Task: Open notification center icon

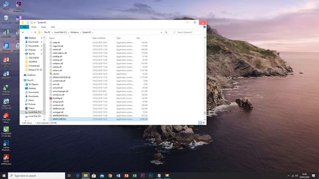Action: (314, 176)
